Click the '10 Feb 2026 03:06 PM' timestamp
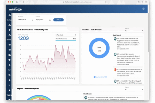Screen dimensions: 155x103 (123, 64)
